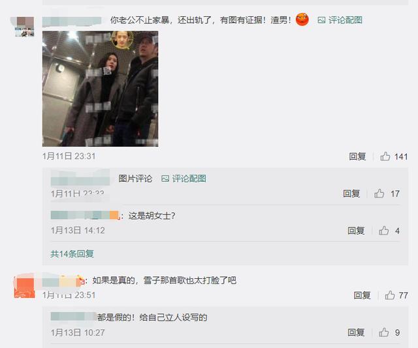The image size is (418, 348).
Task: Click the angry emoji in top comment
Action: pyautogui.click(x=302, y=20)
